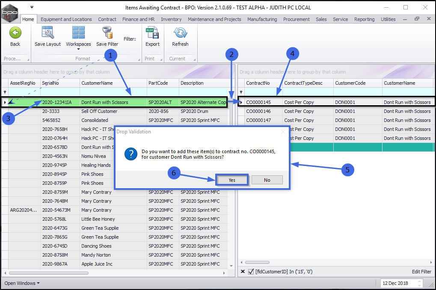Select contract CO0000147 row
This screenshot has height=290, width=436.
click(336, 120)
